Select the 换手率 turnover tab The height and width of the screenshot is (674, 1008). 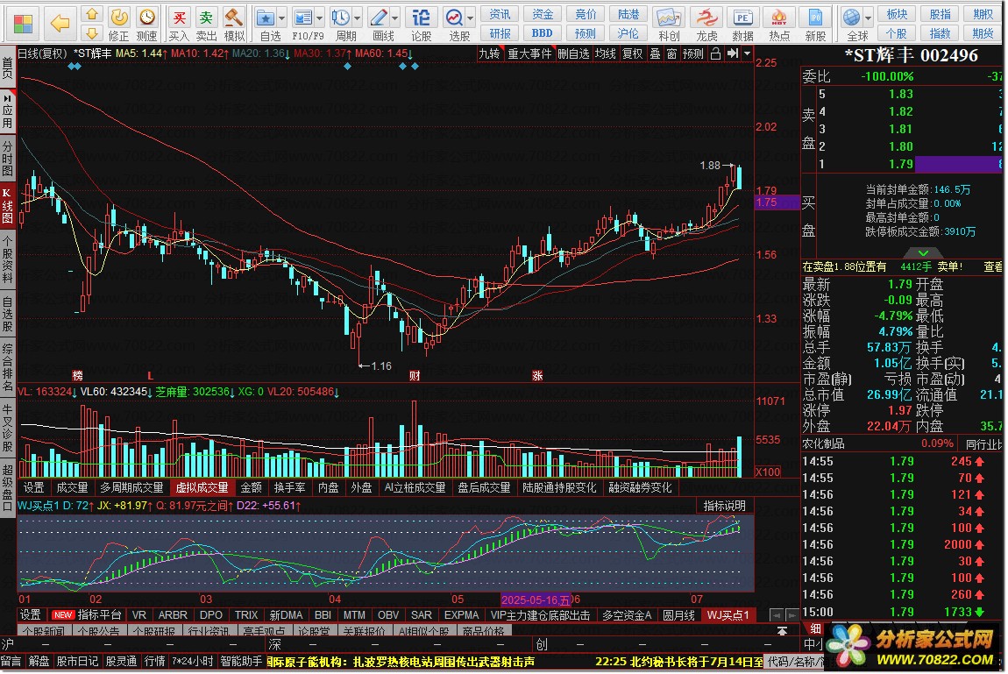coord(289,488)
